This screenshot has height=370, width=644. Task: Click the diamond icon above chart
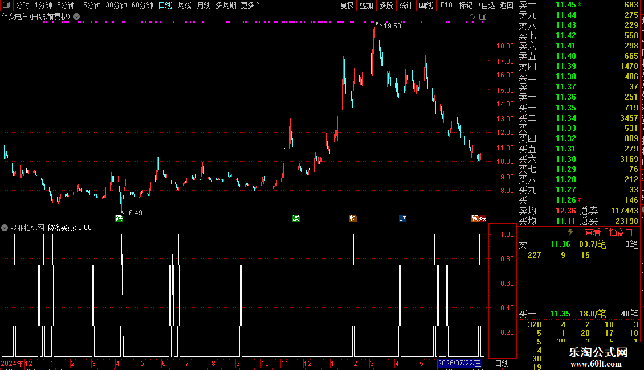[x=472, y=17]
